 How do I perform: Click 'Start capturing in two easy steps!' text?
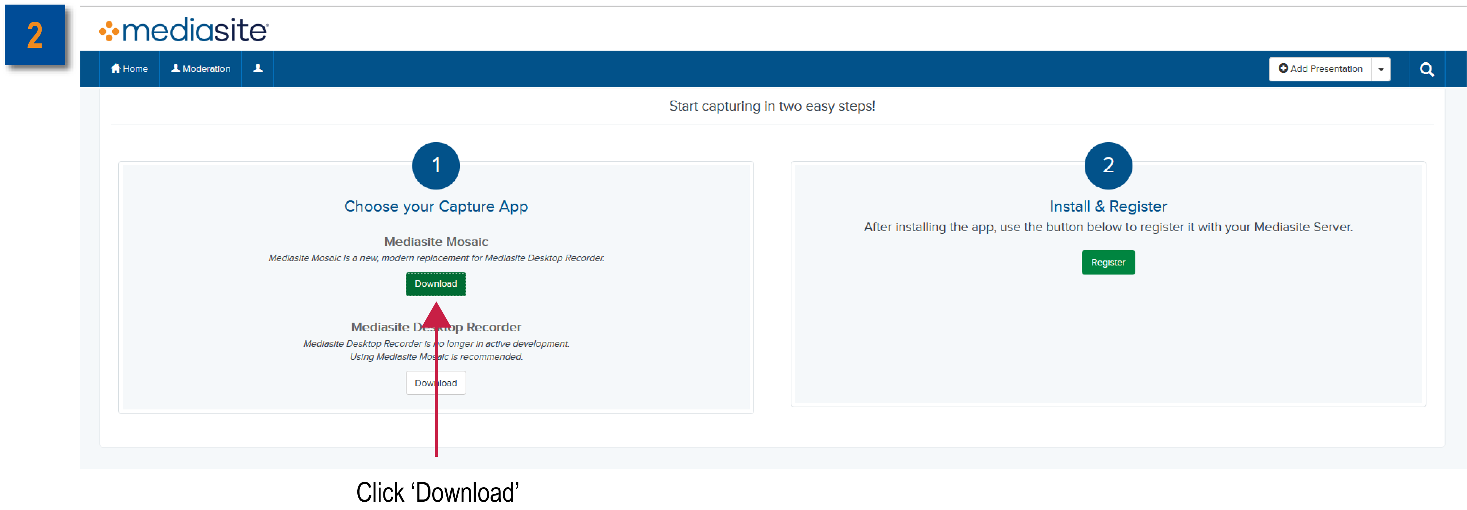772,106
